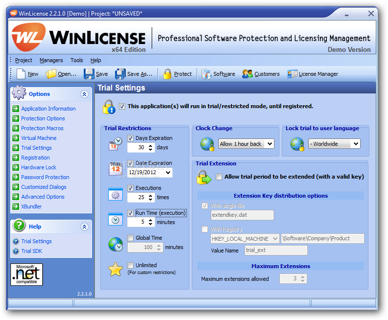
Task: Click the Run Time clock window icon
Action: coord(115,219)
